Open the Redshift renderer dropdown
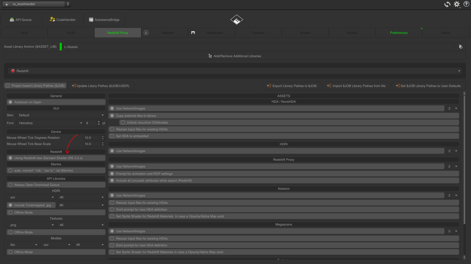Image resolution: width=471 pixels, height=264 pixels. [235, 71]
